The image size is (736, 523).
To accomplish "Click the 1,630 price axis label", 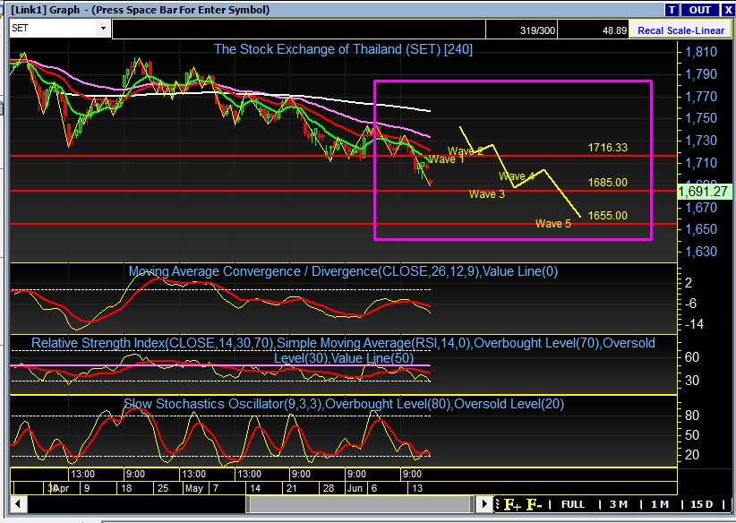I will [x=701, y=252].
